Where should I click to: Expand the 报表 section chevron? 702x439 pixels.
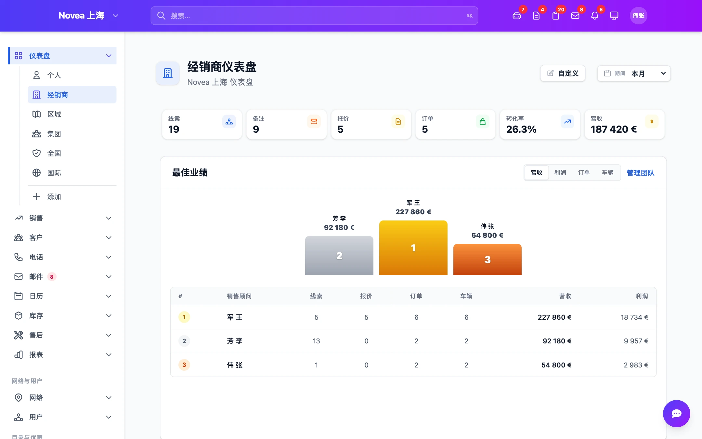109,354
